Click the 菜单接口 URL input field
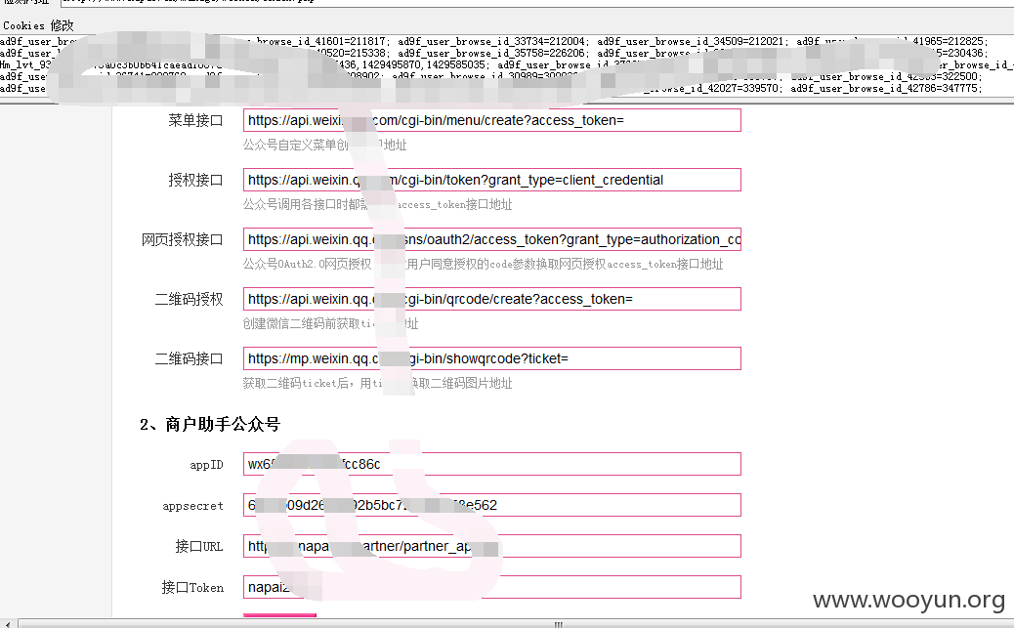This screenshot has height=628, width=1014. [491, 120]
